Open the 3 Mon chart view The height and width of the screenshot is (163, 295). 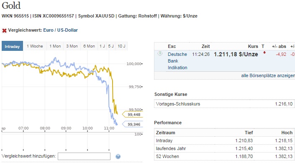tap(72, 46)
